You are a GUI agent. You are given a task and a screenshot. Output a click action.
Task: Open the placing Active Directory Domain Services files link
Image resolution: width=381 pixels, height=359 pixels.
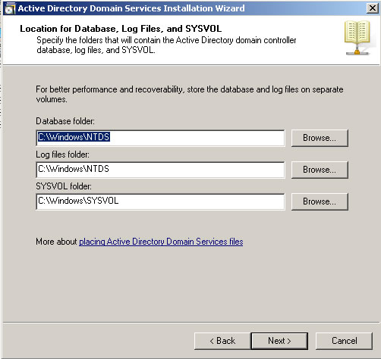[x=161, y=242]
